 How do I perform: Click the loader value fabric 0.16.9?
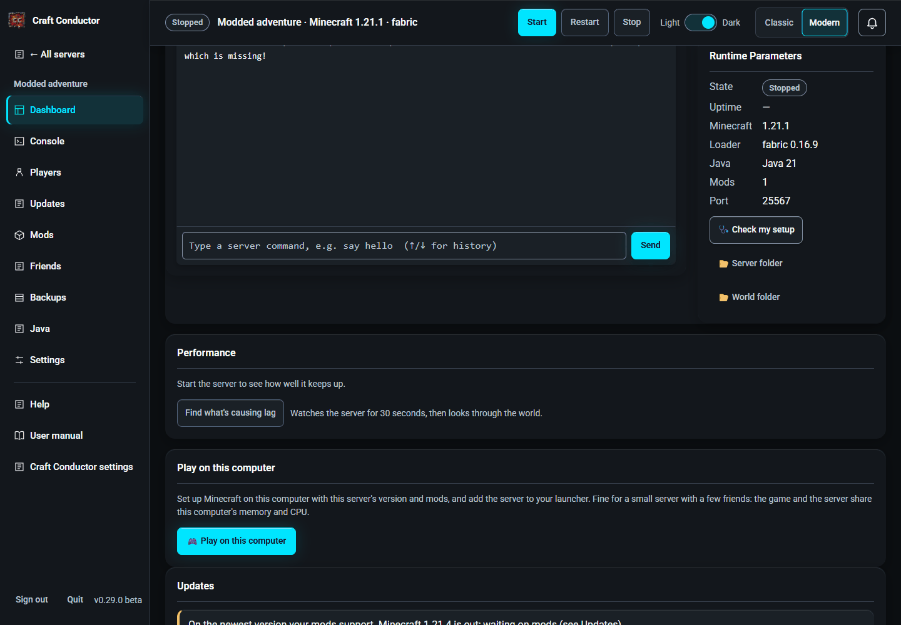point(790,145)
